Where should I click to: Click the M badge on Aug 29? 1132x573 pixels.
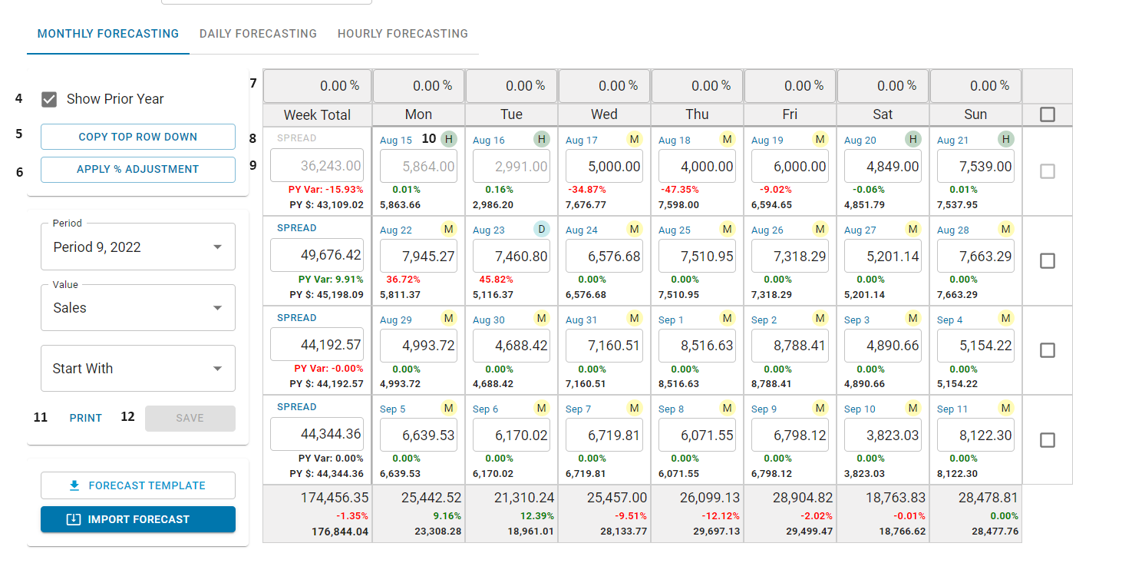point(449,318)
